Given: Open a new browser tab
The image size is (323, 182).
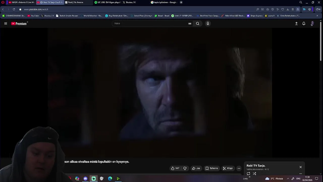Looking at the screenshot, I should (x=181, y=2).
